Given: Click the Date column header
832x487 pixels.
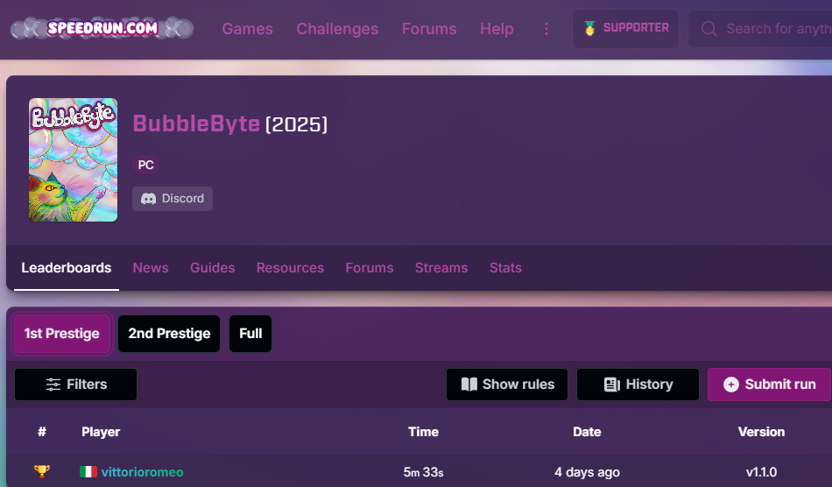Looking at the screenshot, I should click(x=587, y=432).
